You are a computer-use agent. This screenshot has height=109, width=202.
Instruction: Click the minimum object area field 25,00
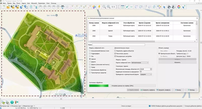(145, 69)
